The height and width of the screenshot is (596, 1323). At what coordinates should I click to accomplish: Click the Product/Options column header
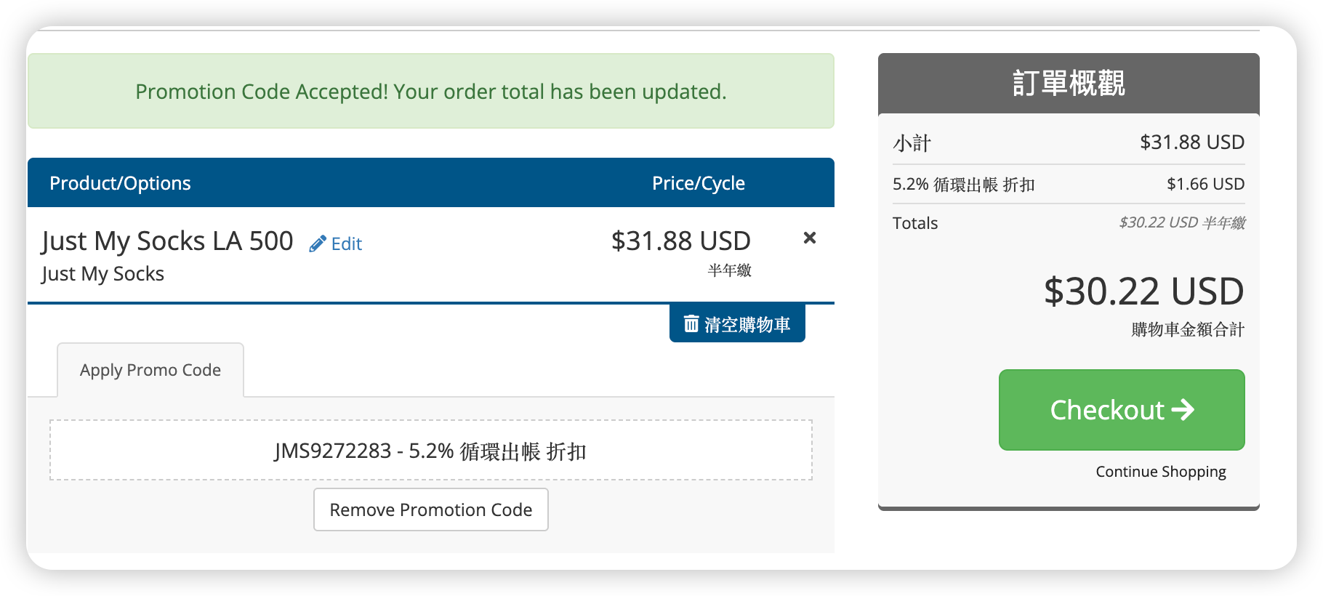tap(120, 183)
